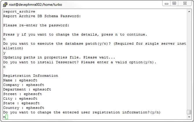The width and height of the screenshot is (194, 122).
Task: Click the 'Registration Information' heading text
Action: (30, 76)
